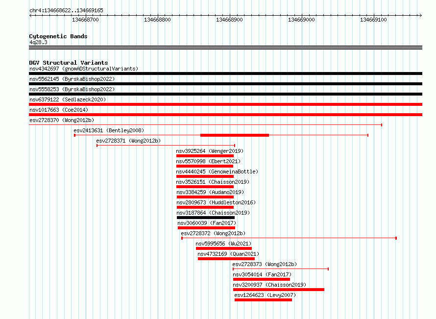Image resolution: width=436 pixels, height=319 pixels.
Task: Click the red bar under nsv3925264
Action: (205, 156)
